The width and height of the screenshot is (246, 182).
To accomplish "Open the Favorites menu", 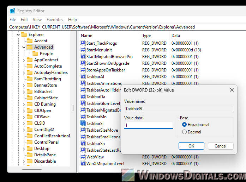I will (x=55, y=20).
